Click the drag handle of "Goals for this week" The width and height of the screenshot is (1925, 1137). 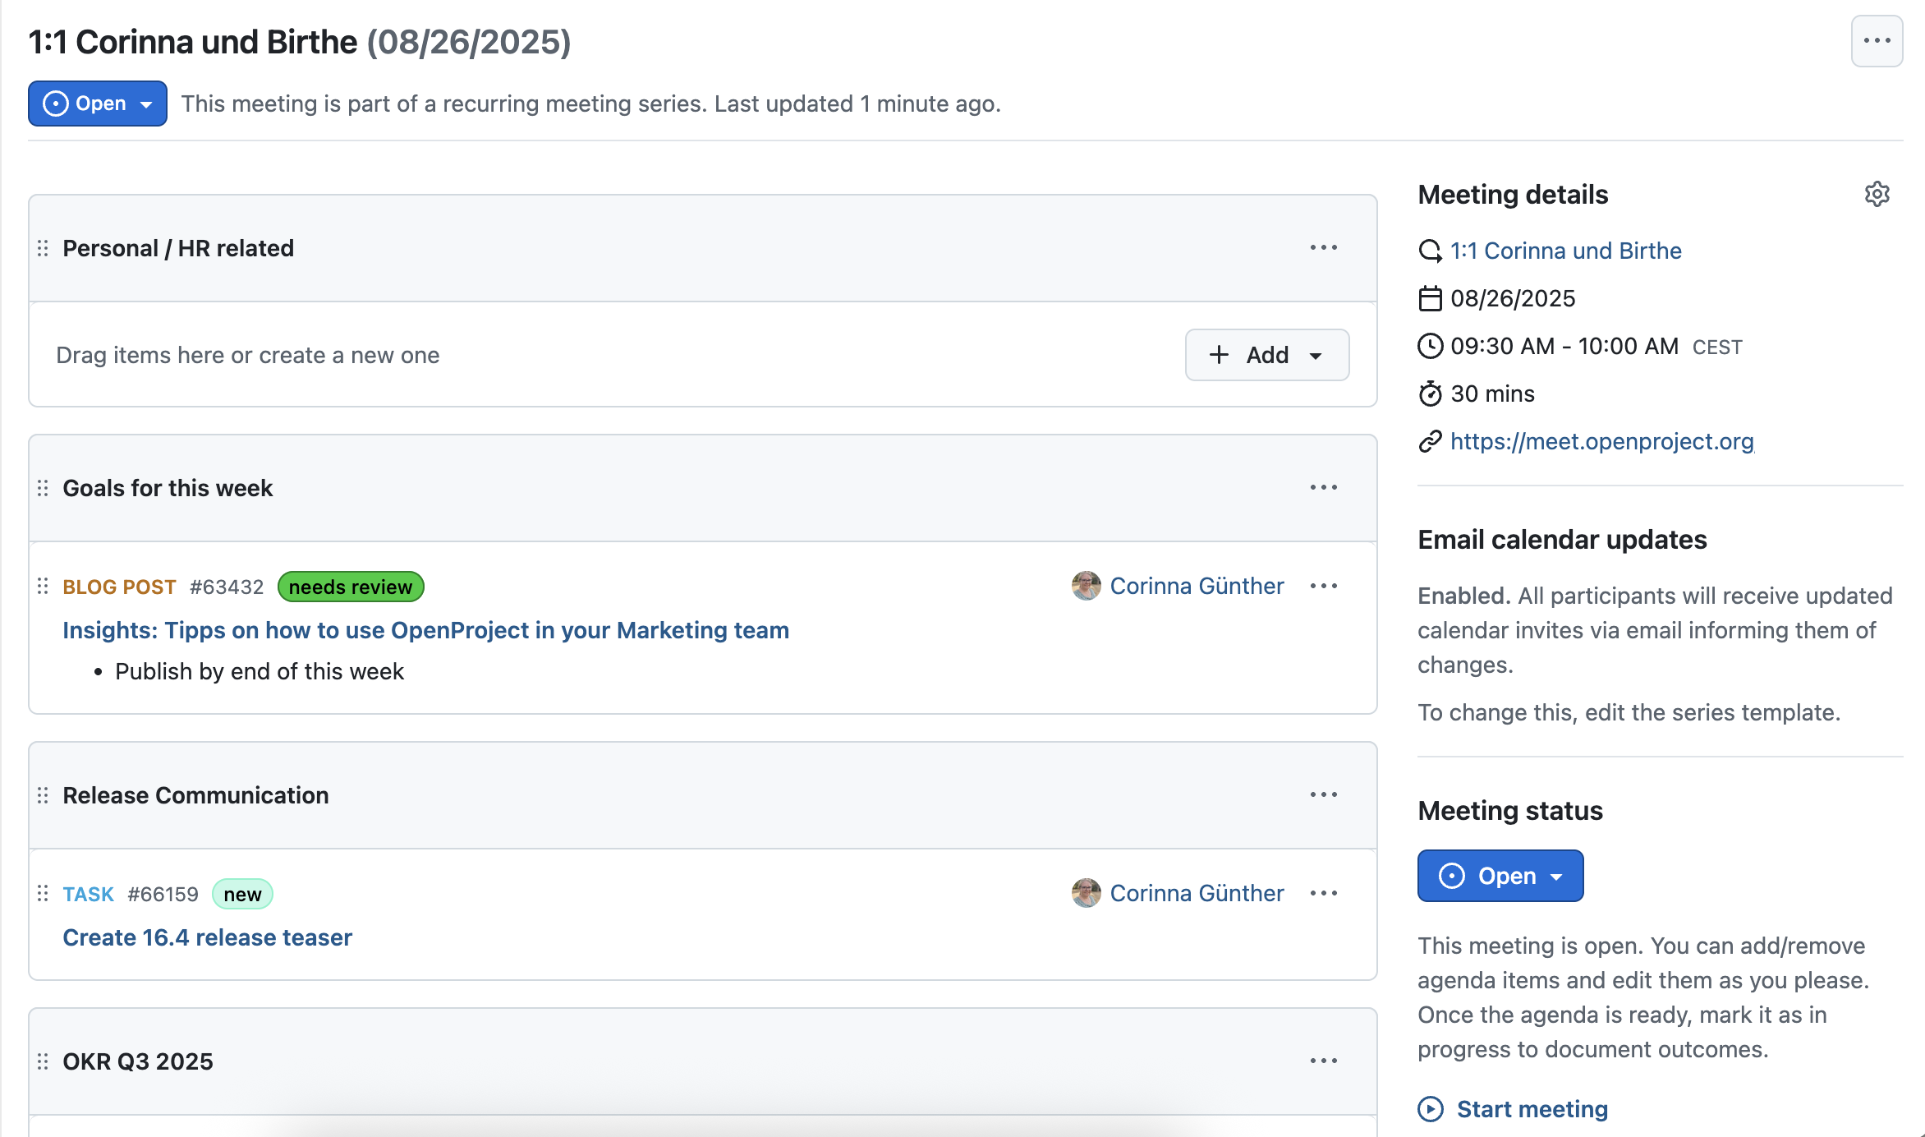[44, 487]
